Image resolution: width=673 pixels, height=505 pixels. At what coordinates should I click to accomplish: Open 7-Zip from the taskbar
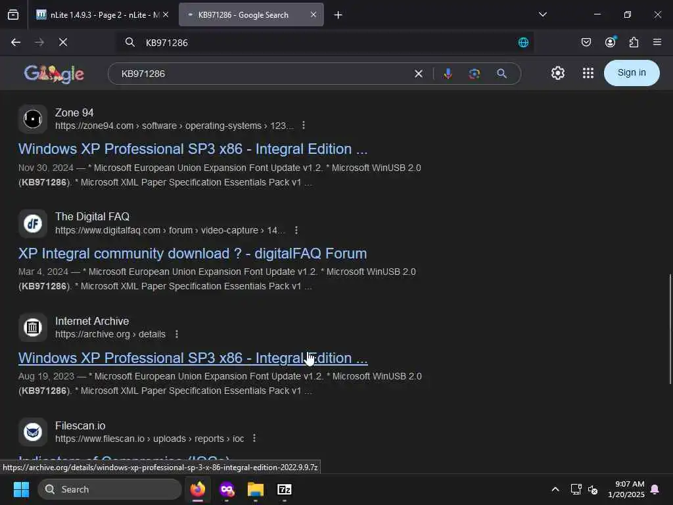coord(284,489)
